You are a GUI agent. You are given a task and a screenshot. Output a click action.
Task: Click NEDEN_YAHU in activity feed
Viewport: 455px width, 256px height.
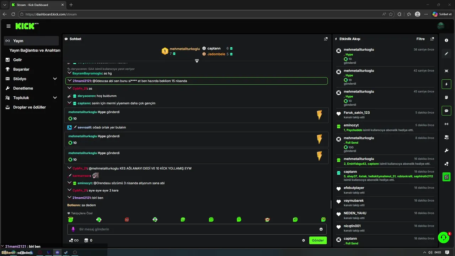[x=355, y=213]
